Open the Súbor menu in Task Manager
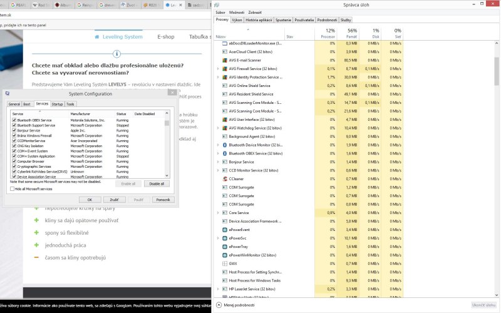This screenshot has height=313, width=501. point(220,12)
